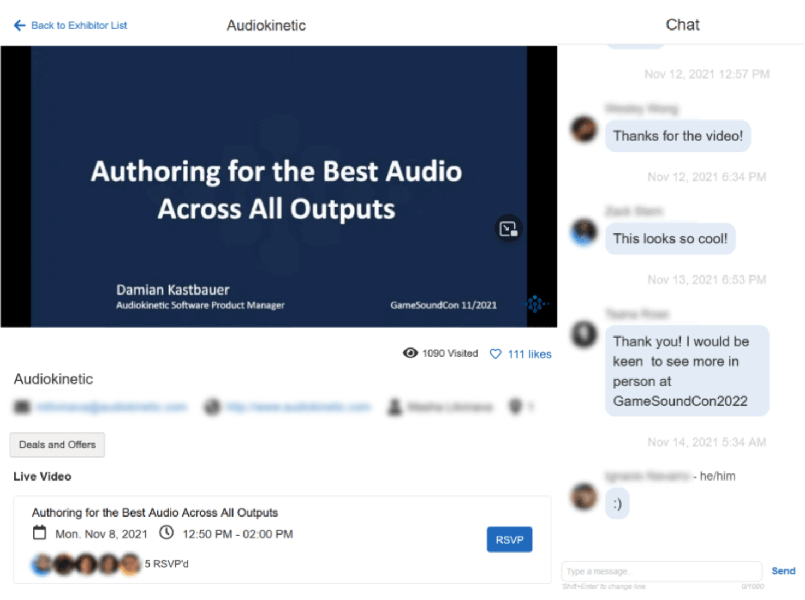Click the 'This looks so cool!' message

(670, 239)
